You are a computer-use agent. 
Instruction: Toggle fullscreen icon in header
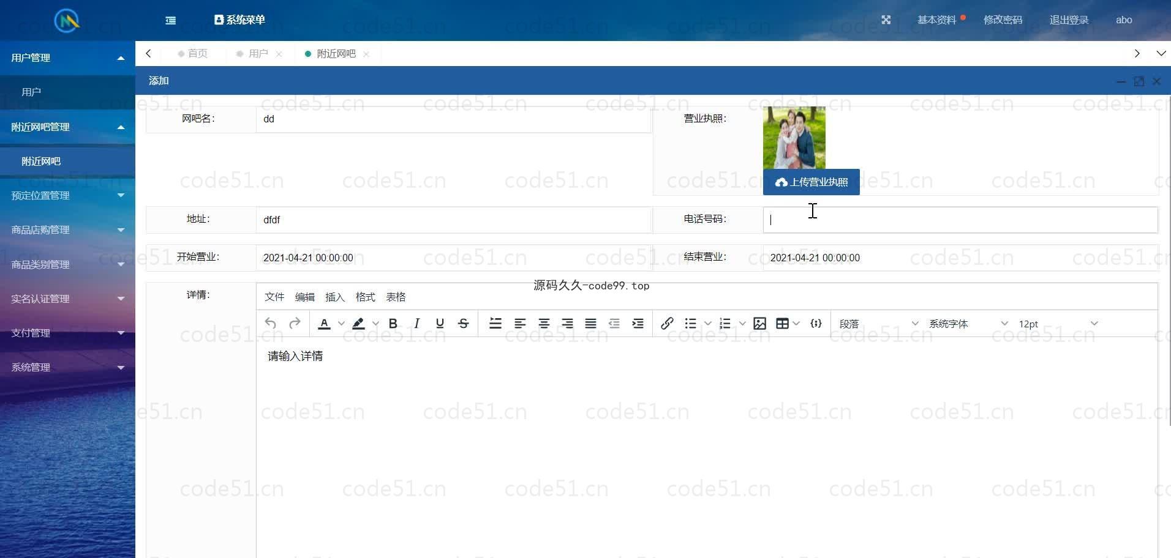coord(886,20)
